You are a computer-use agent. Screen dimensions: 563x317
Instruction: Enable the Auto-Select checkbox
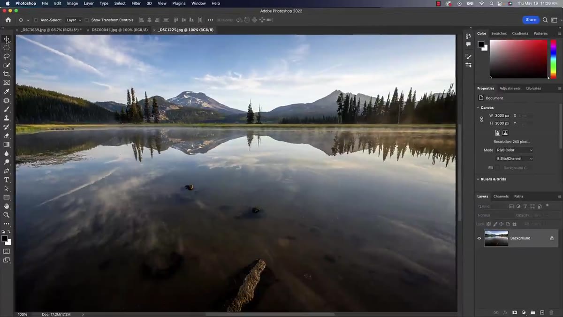pos(36,20)
